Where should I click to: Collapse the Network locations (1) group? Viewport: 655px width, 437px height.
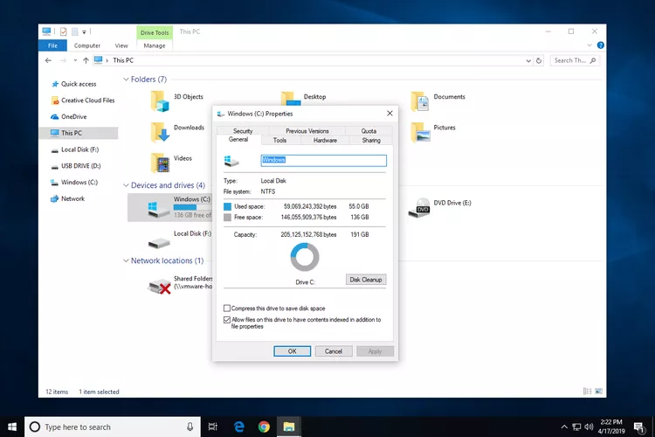126,260
